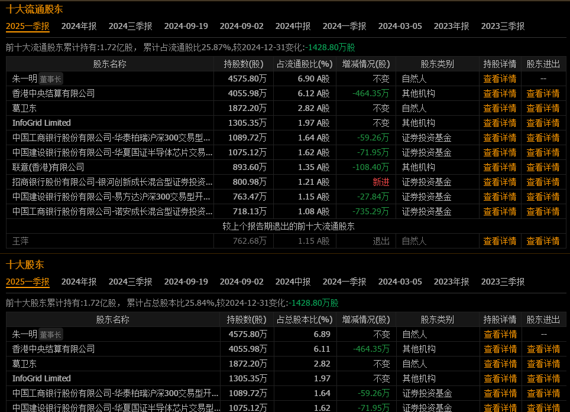
Task: Open 2023三季报 tab in 十大流通股东 section
Action: [503, 26]
